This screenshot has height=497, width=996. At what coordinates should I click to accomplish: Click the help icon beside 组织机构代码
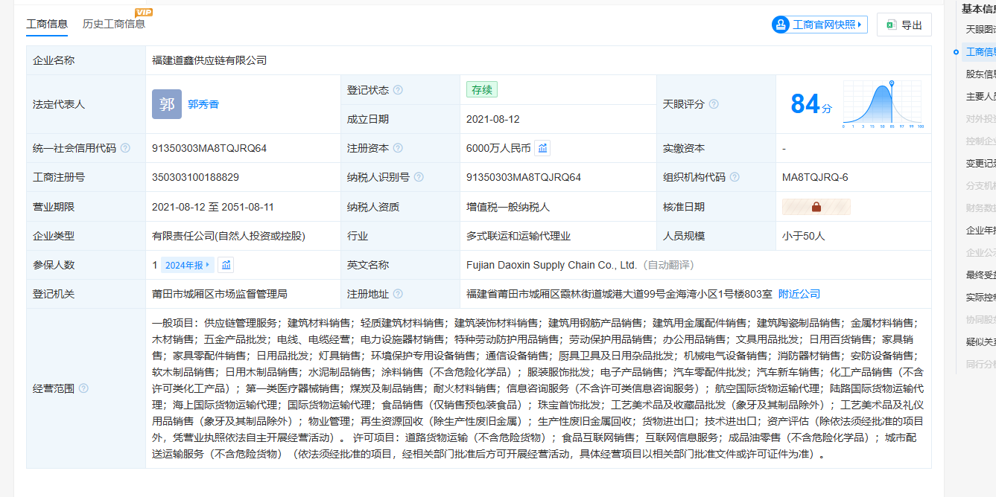coord(735,177)
